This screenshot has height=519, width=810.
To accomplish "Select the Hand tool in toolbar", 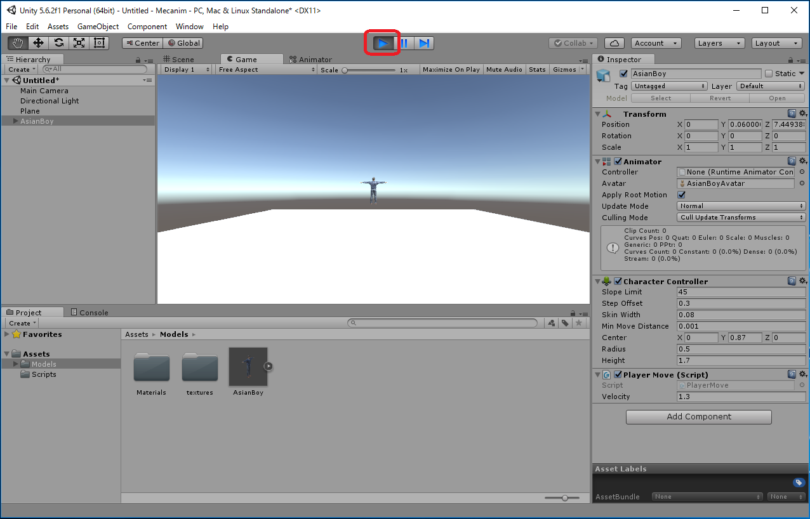I will click(18, 43).
